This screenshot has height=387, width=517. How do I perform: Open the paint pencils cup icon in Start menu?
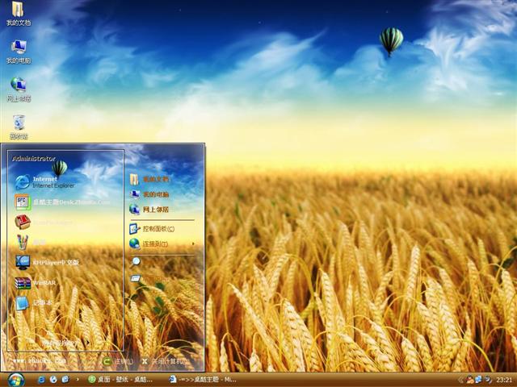coord(23,242)
